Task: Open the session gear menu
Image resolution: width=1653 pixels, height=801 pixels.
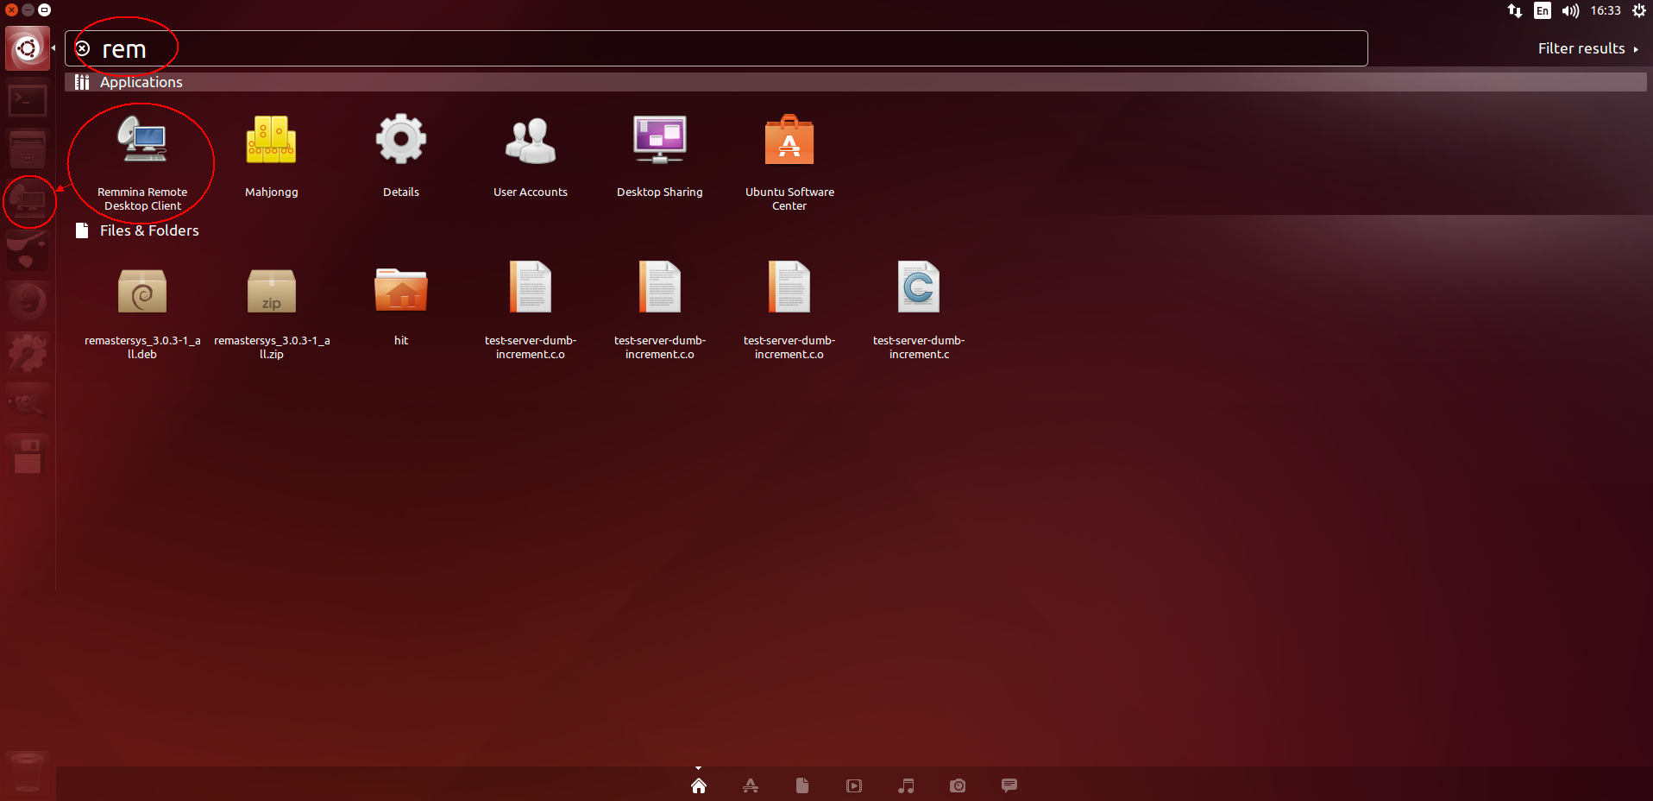Action: pos(1639,10)
